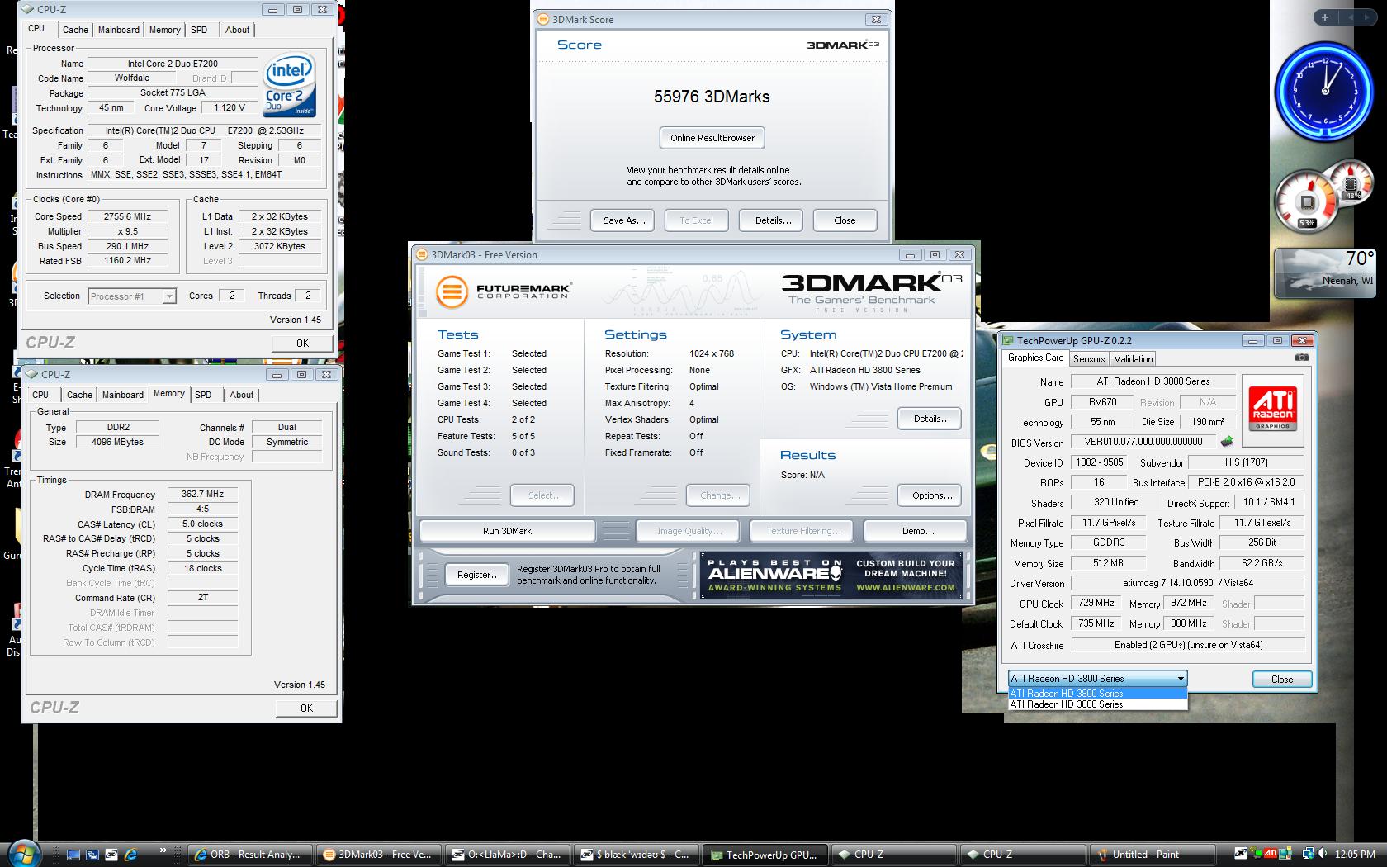The width and height of the screenshot is (1387, 867).
Task: Click the Switch Between Windows quick launch icon
Action: [92, 855]
